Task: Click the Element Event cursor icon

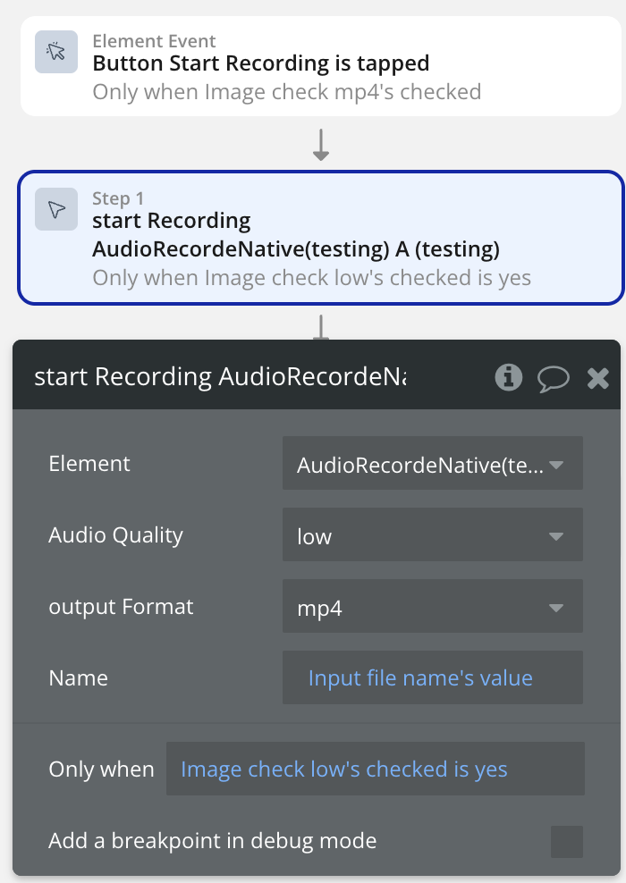Action: pyautogui.click(x=56, y=51)
